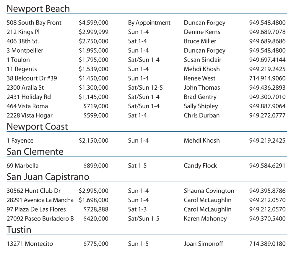Click the Newport Coast section heading
291x253 pixels.
(37, 127)
